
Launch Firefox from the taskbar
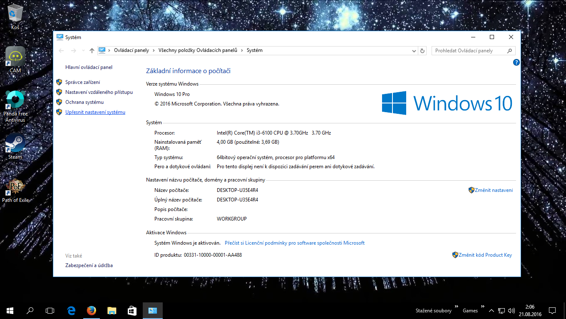(92, 310)
